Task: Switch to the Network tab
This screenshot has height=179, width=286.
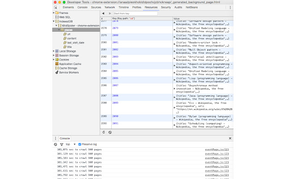Action: pos(109,8)
